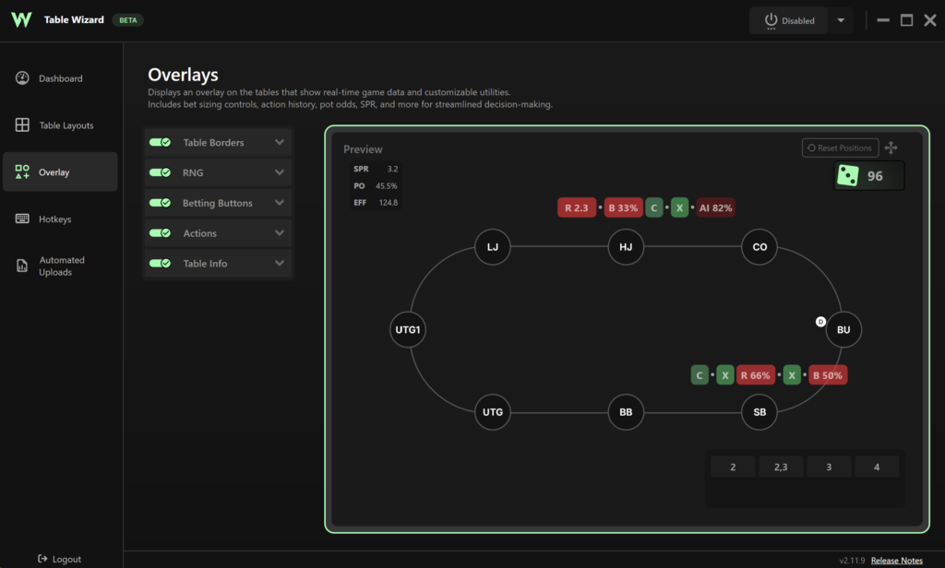The image size is (945, 568).
Task: Click the RNG dice icon
Action: point(848,176)
